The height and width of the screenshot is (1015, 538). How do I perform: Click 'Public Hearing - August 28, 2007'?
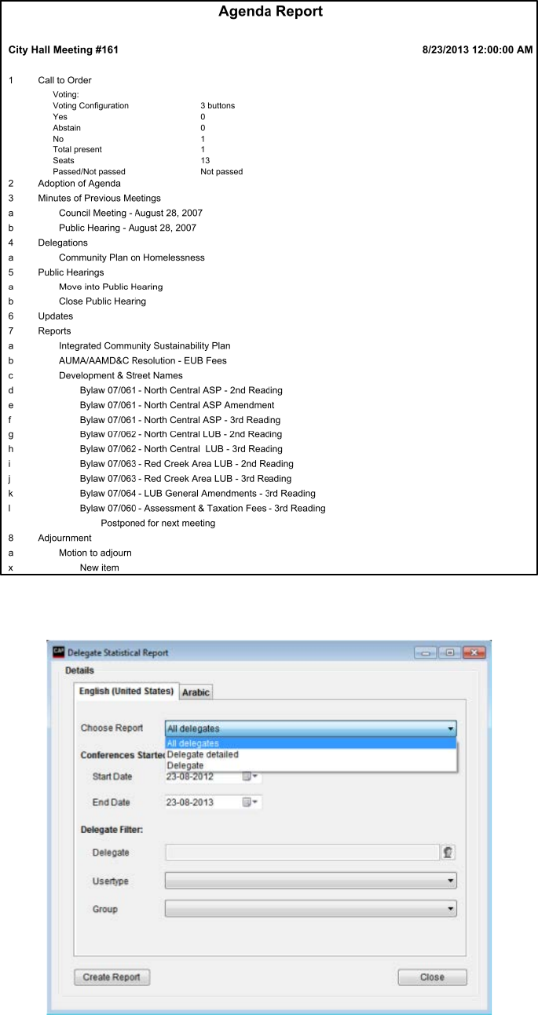[127, 228]
